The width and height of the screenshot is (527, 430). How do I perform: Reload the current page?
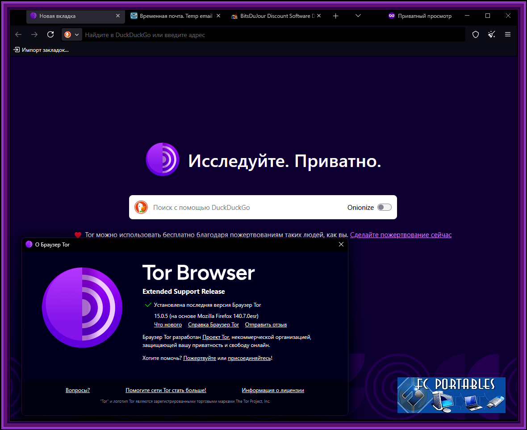(x=50, y=34)
